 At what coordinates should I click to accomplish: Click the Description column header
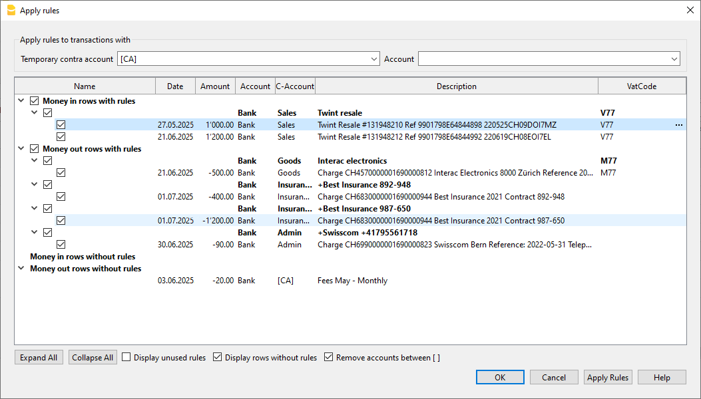coord(456,86)
